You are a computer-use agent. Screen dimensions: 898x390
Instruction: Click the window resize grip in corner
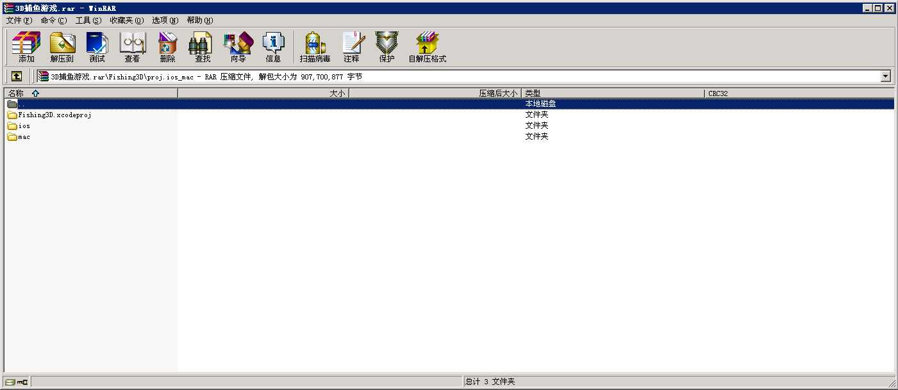(891, 383)
